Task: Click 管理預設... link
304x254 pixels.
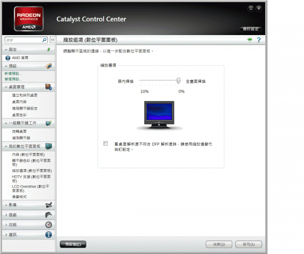Action: pos(13,79)
